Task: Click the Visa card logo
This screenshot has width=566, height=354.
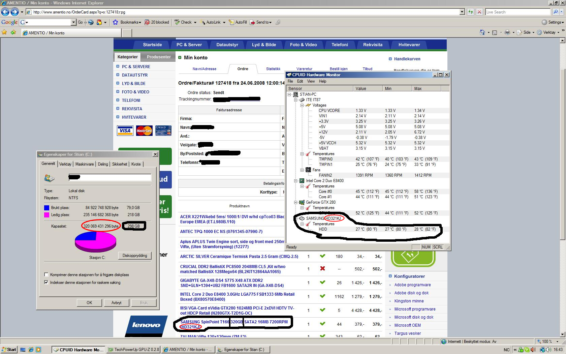Action: (x=125, y=130)
